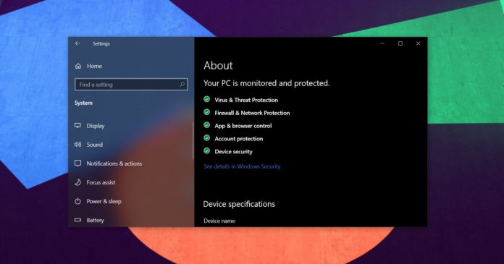Image resolution: width=504 pixels, height=264 pixels.
Task: Click the Power & sleep power icon
Action: (x=77, y=201)
